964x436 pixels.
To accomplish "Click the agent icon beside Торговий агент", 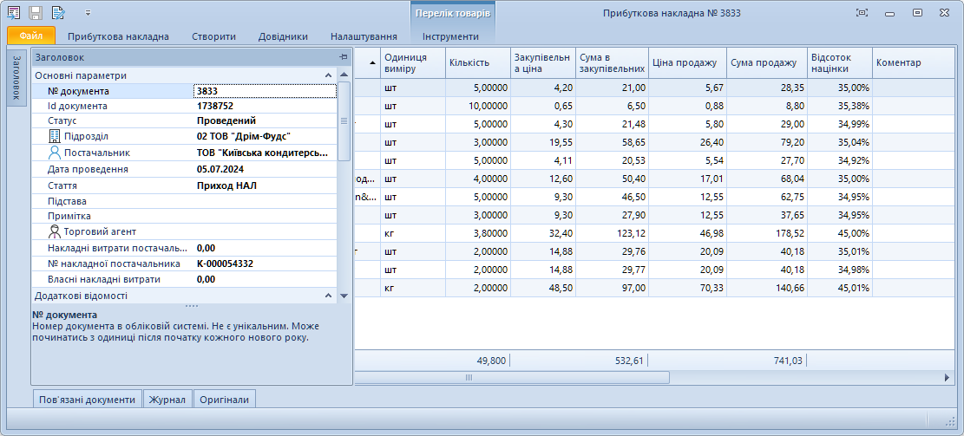I will pos(55,231).
